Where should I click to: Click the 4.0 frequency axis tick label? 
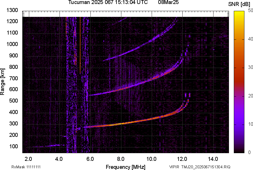[x=59, y=159]
